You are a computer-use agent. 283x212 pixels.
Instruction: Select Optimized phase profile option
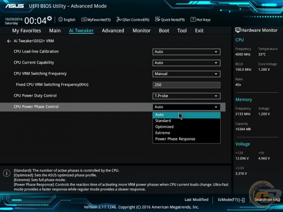187,127
